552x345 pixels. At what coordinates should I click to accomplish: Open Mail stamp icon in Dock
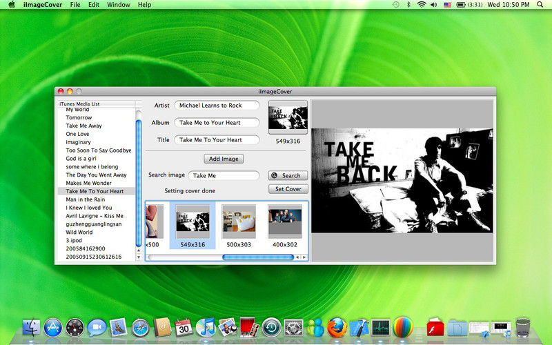pyautogui.click(x=118, y=327)
